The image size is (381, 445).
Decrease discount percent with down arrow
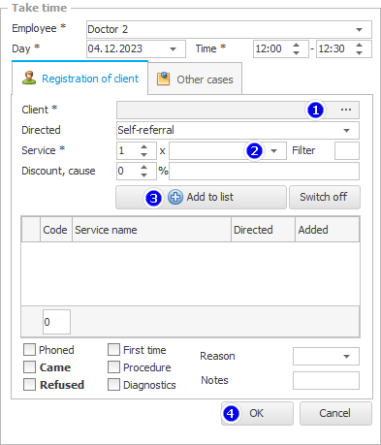tap(144, 175)
